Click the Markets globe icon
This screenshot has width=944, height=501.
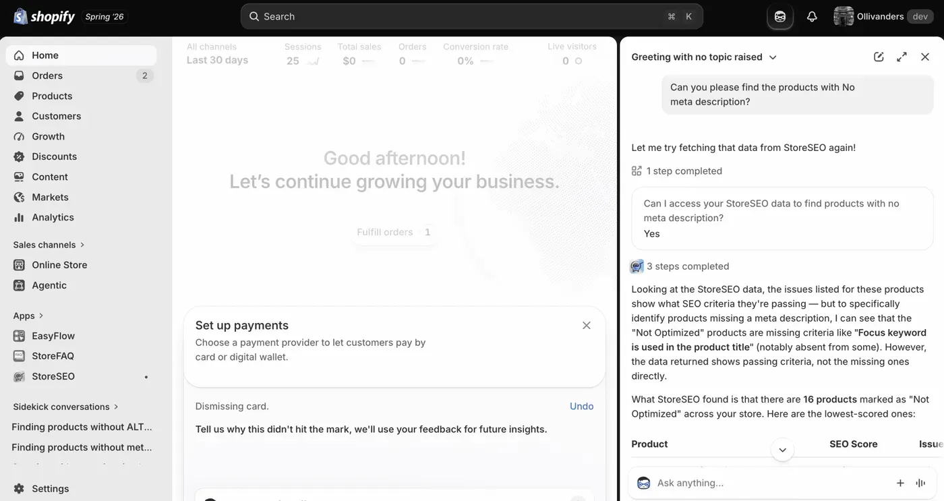(x=19, y=197)
